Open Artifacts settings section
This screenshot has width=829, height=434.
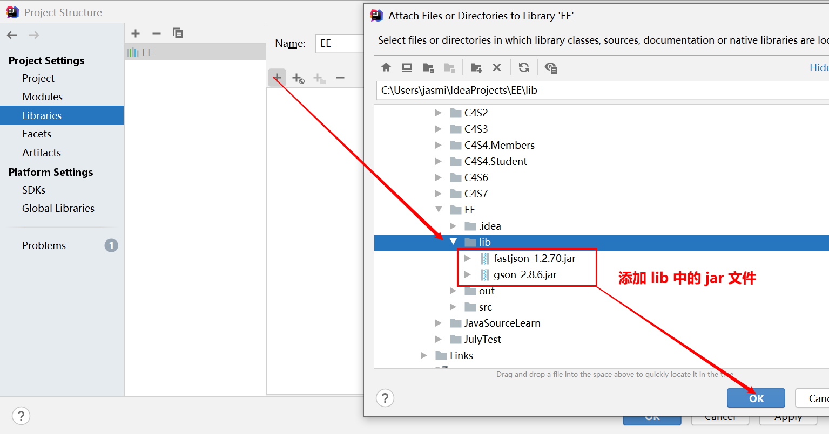42,153
